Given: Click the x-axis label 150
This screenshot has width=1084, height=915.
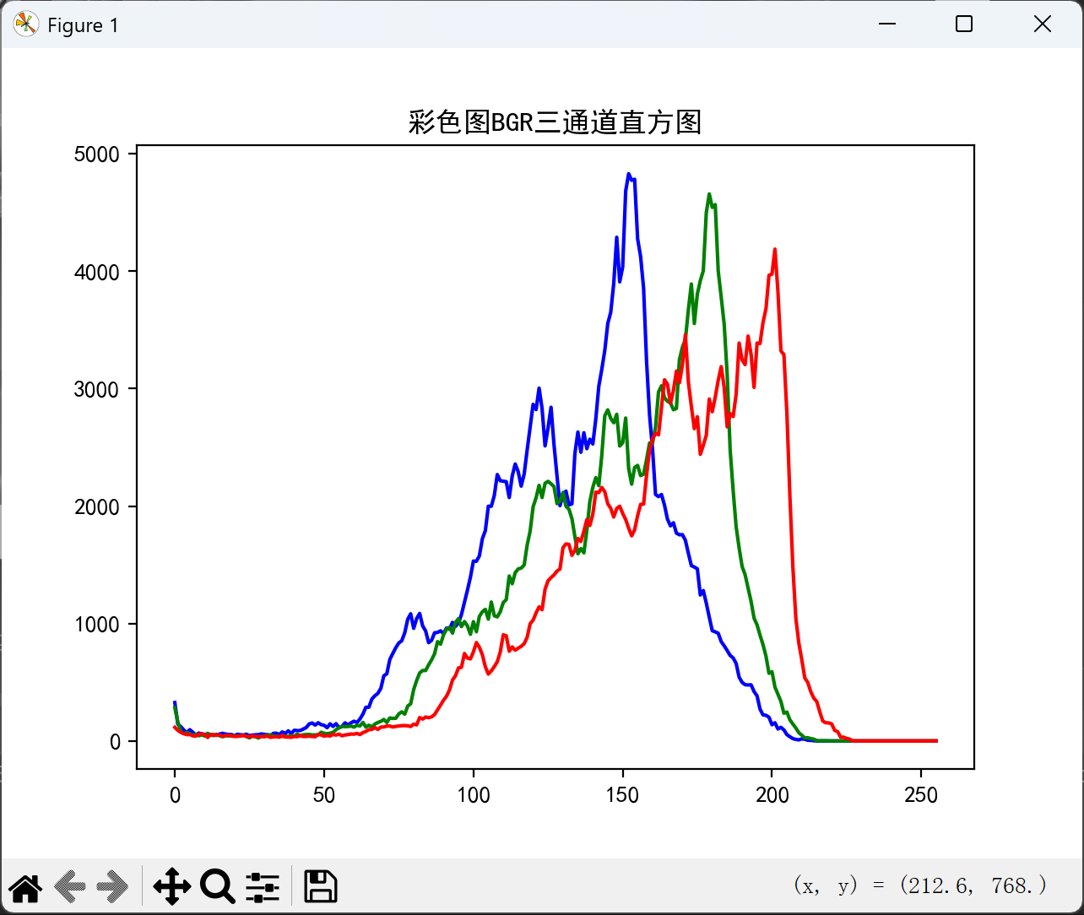Looking at the screenshot, I should tap(623, 795).
